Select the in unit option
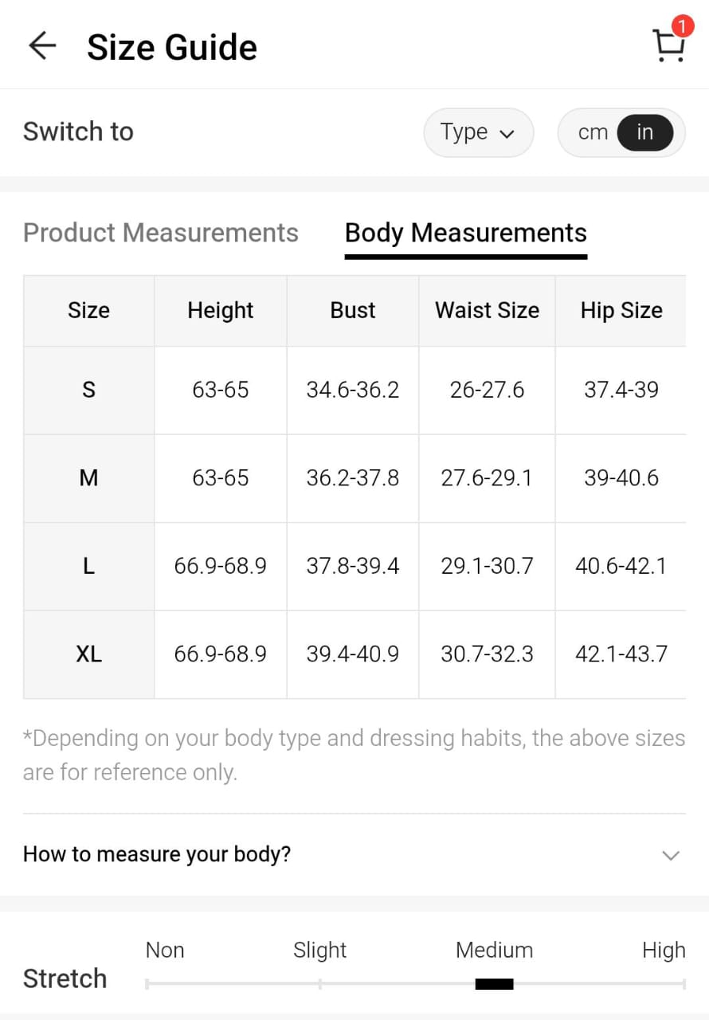Image resolution: width=709 pixels, height=1020 pixels. tap(644, 132)
